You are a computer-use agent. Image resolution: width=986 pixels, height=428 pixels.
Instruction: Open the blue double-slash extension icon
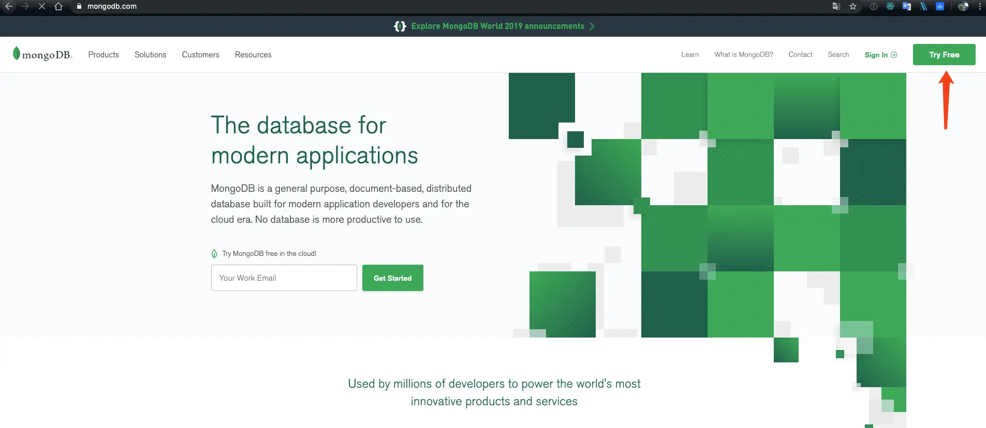[923, 6]
